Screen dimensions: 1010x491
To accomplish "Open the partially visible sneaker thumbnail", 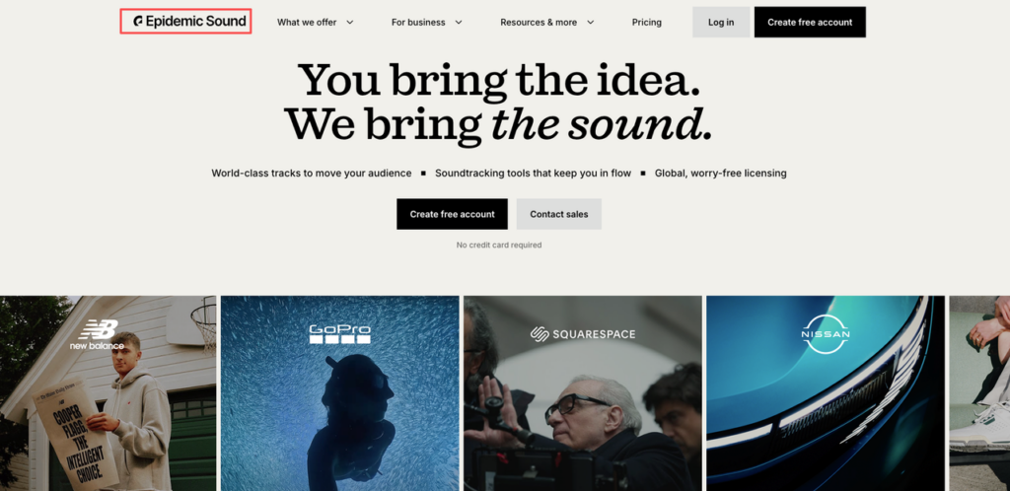I will pos(979,393).
